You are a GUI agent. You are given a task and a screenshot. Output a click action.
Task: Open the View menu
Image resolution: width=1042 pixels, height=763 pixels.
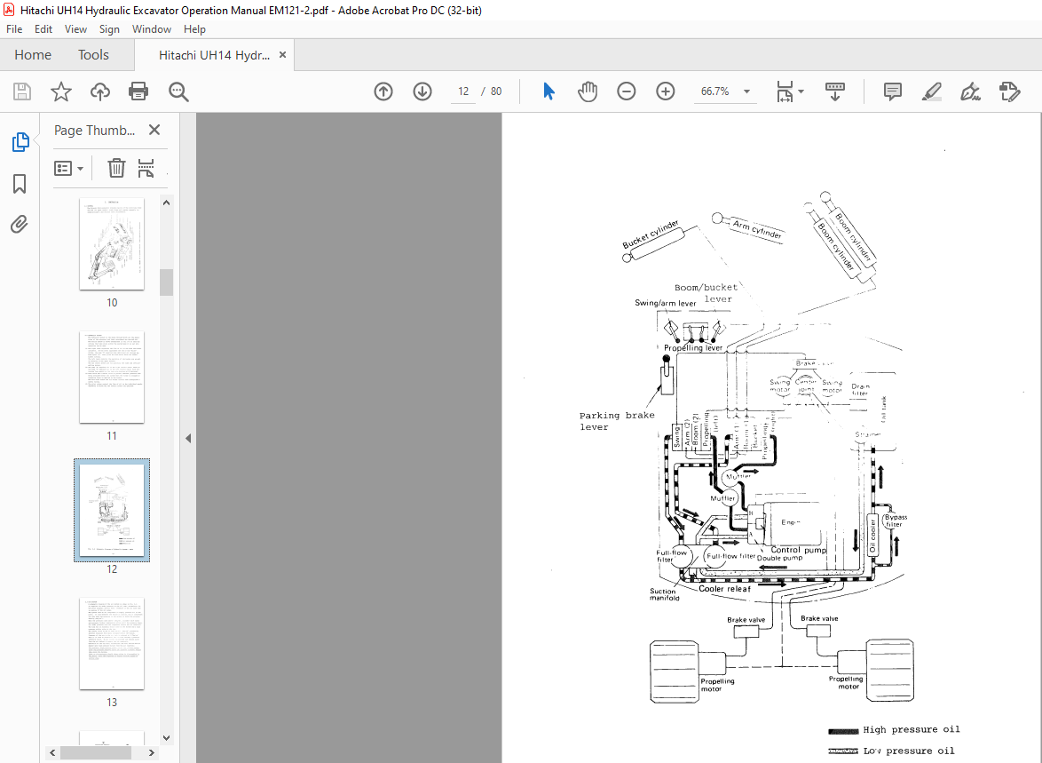75,29
